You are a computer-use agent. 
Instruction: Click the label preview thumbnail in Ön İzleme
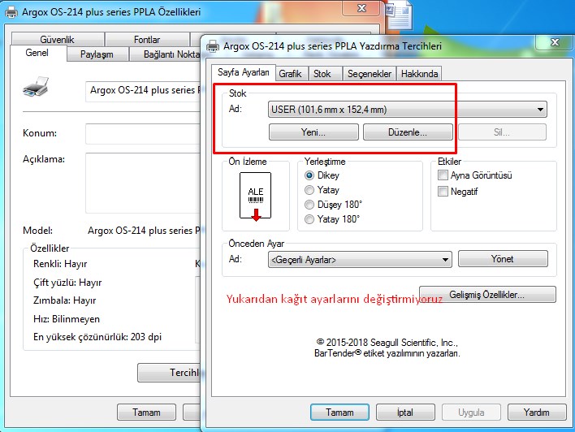pos(255,197)
